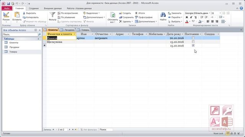
Task: Toggle Постоянный checkbox in Иванов row
Action: point(193,38)
